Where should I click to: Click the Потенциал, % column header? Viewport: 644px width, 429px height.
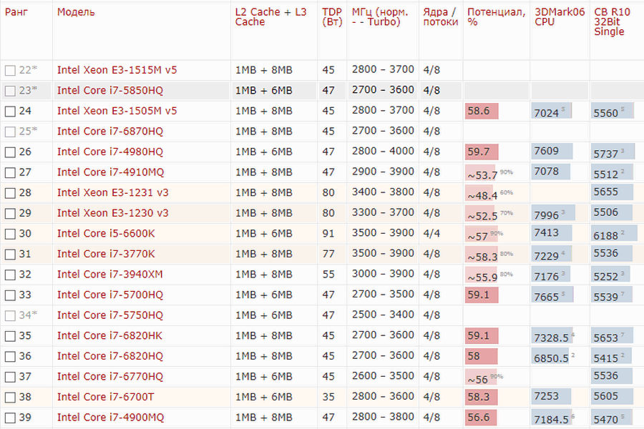pos(496,17)
